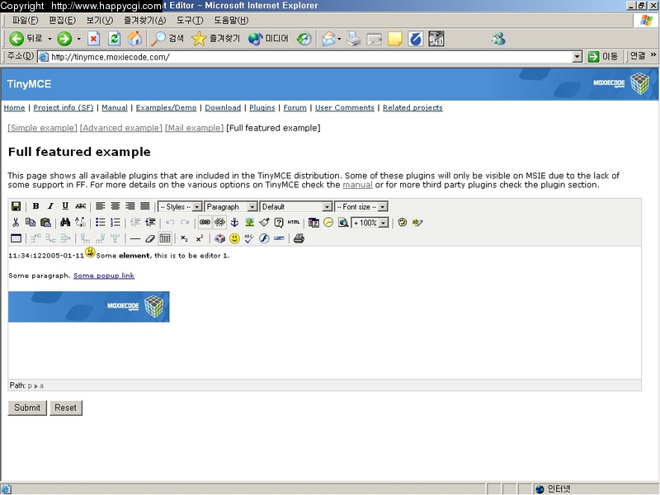Toggle the visual aid guidelines grid icon
This screenshot has height=495, width=660.
coord(165,238)
